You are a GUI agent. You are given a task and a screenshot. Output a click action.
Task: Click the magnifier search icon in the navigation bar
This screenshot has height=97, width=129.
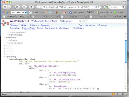click(123, 7)
